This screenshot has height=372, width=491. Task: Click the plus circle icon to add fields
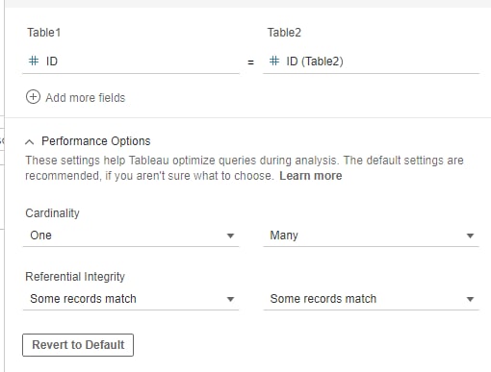click(33, 97)
